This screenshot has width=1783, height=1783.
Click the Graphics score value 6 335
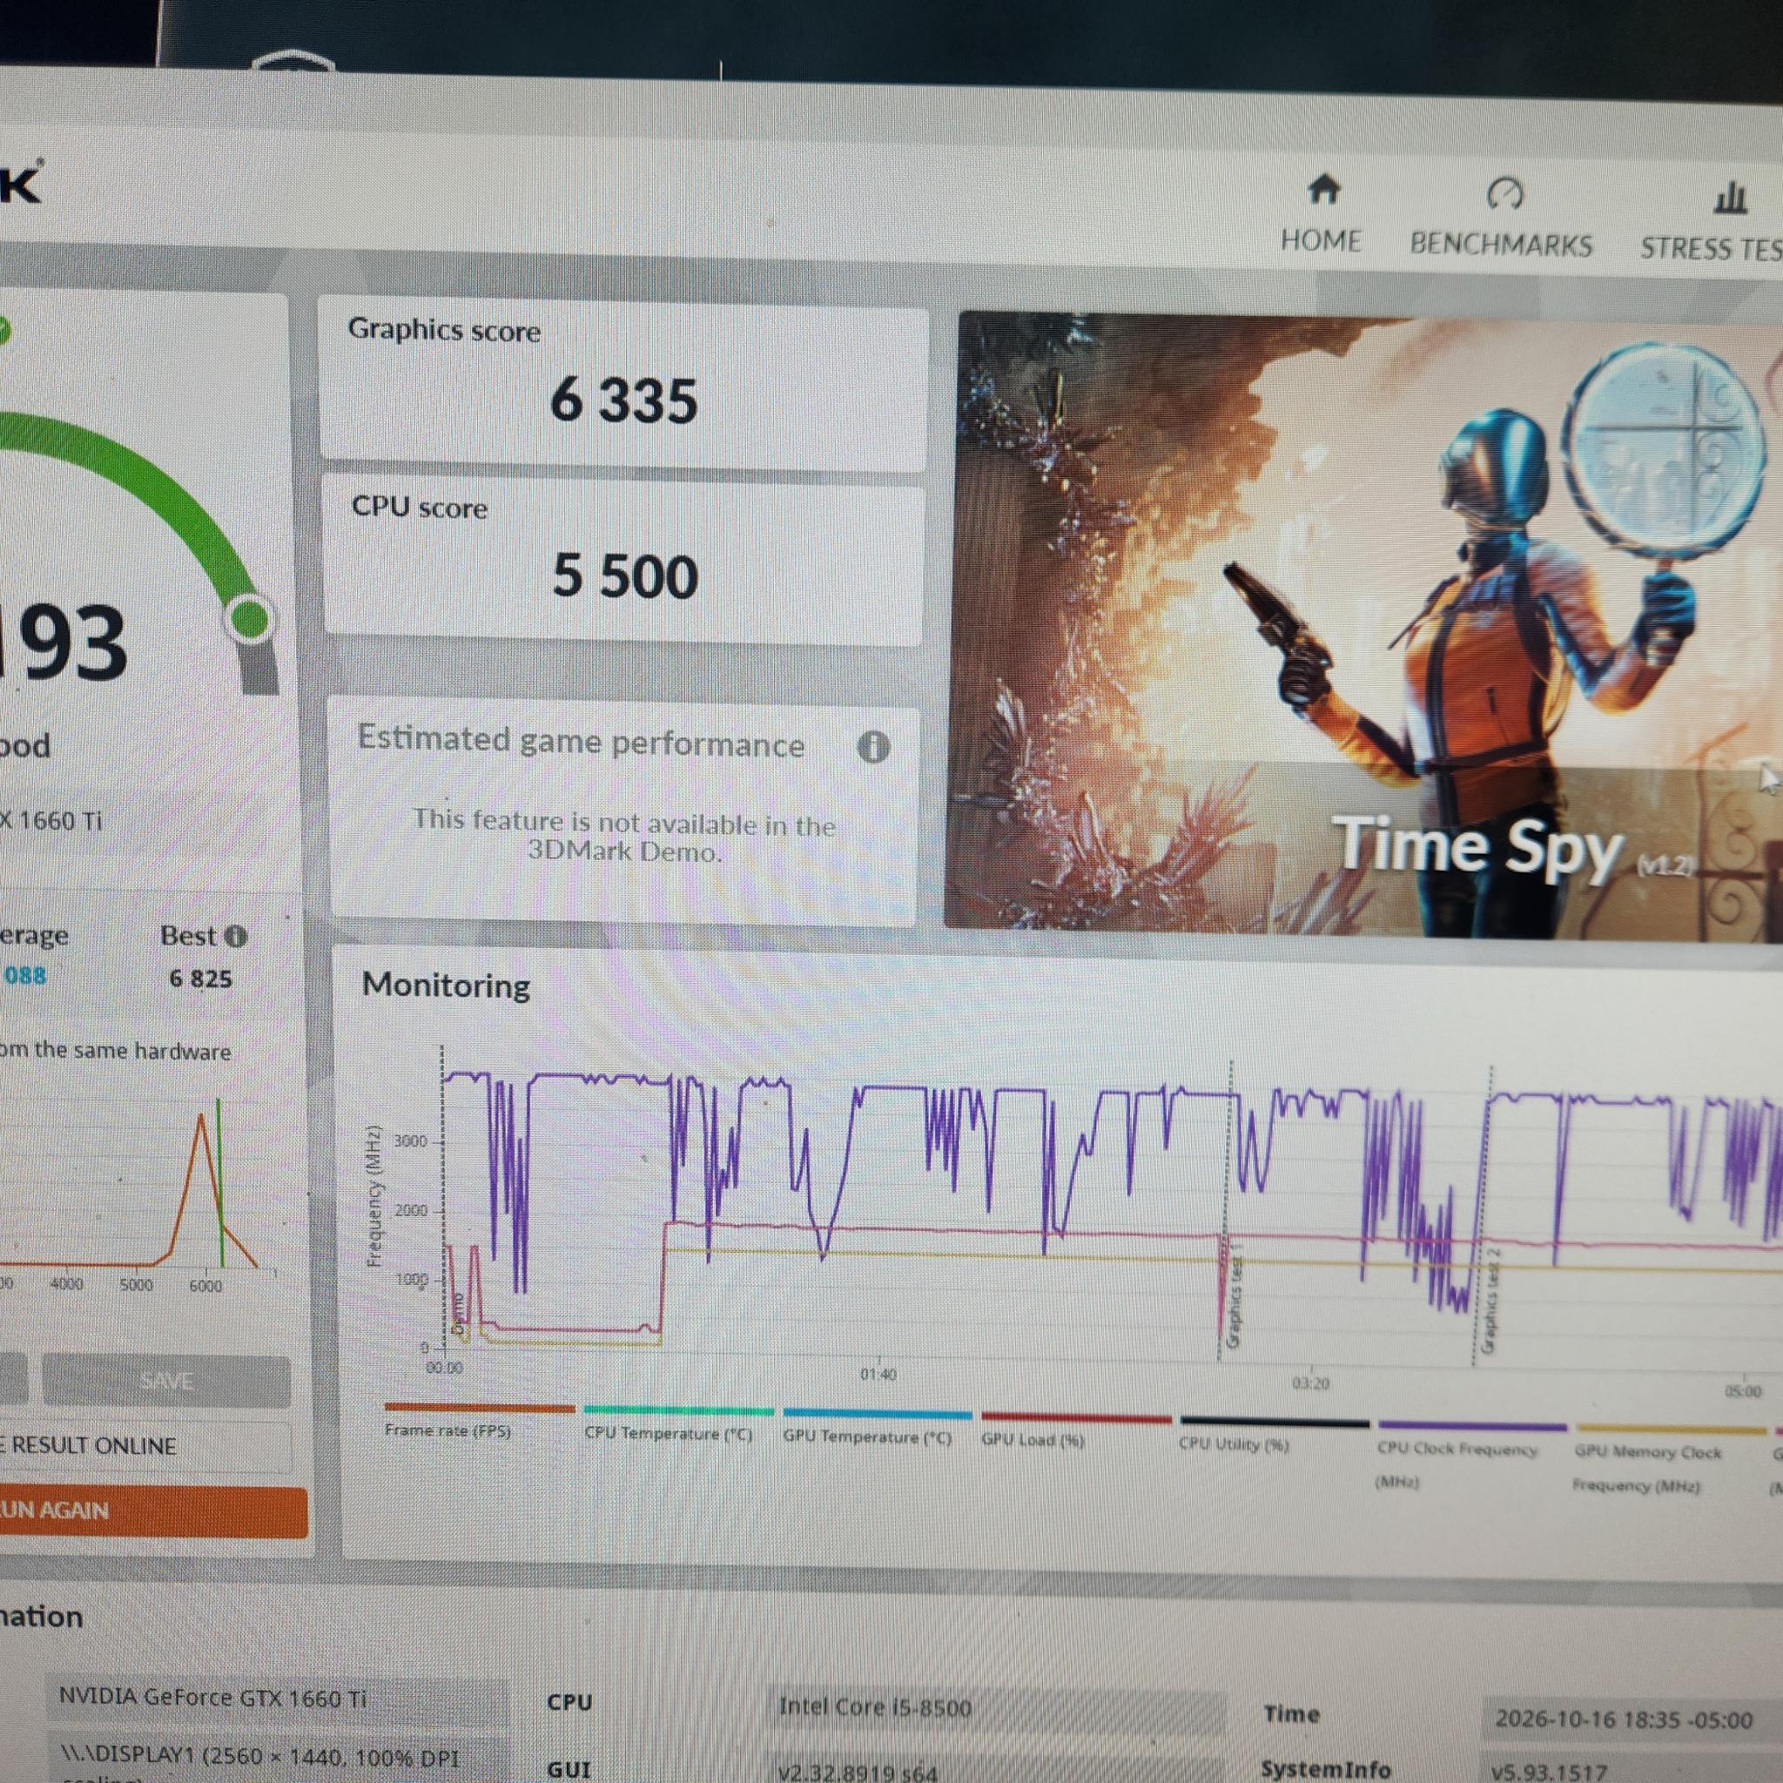tap(624, 401)
